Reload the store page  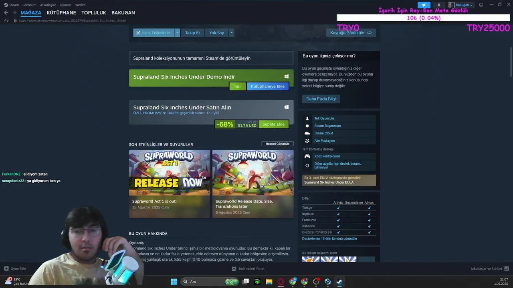click(x=6, y=20)
